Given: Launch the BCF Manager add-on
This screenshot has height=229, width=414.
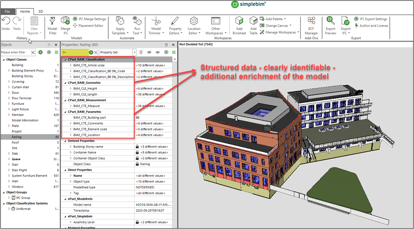Looking at the screenshot, I should pos(311,25).
